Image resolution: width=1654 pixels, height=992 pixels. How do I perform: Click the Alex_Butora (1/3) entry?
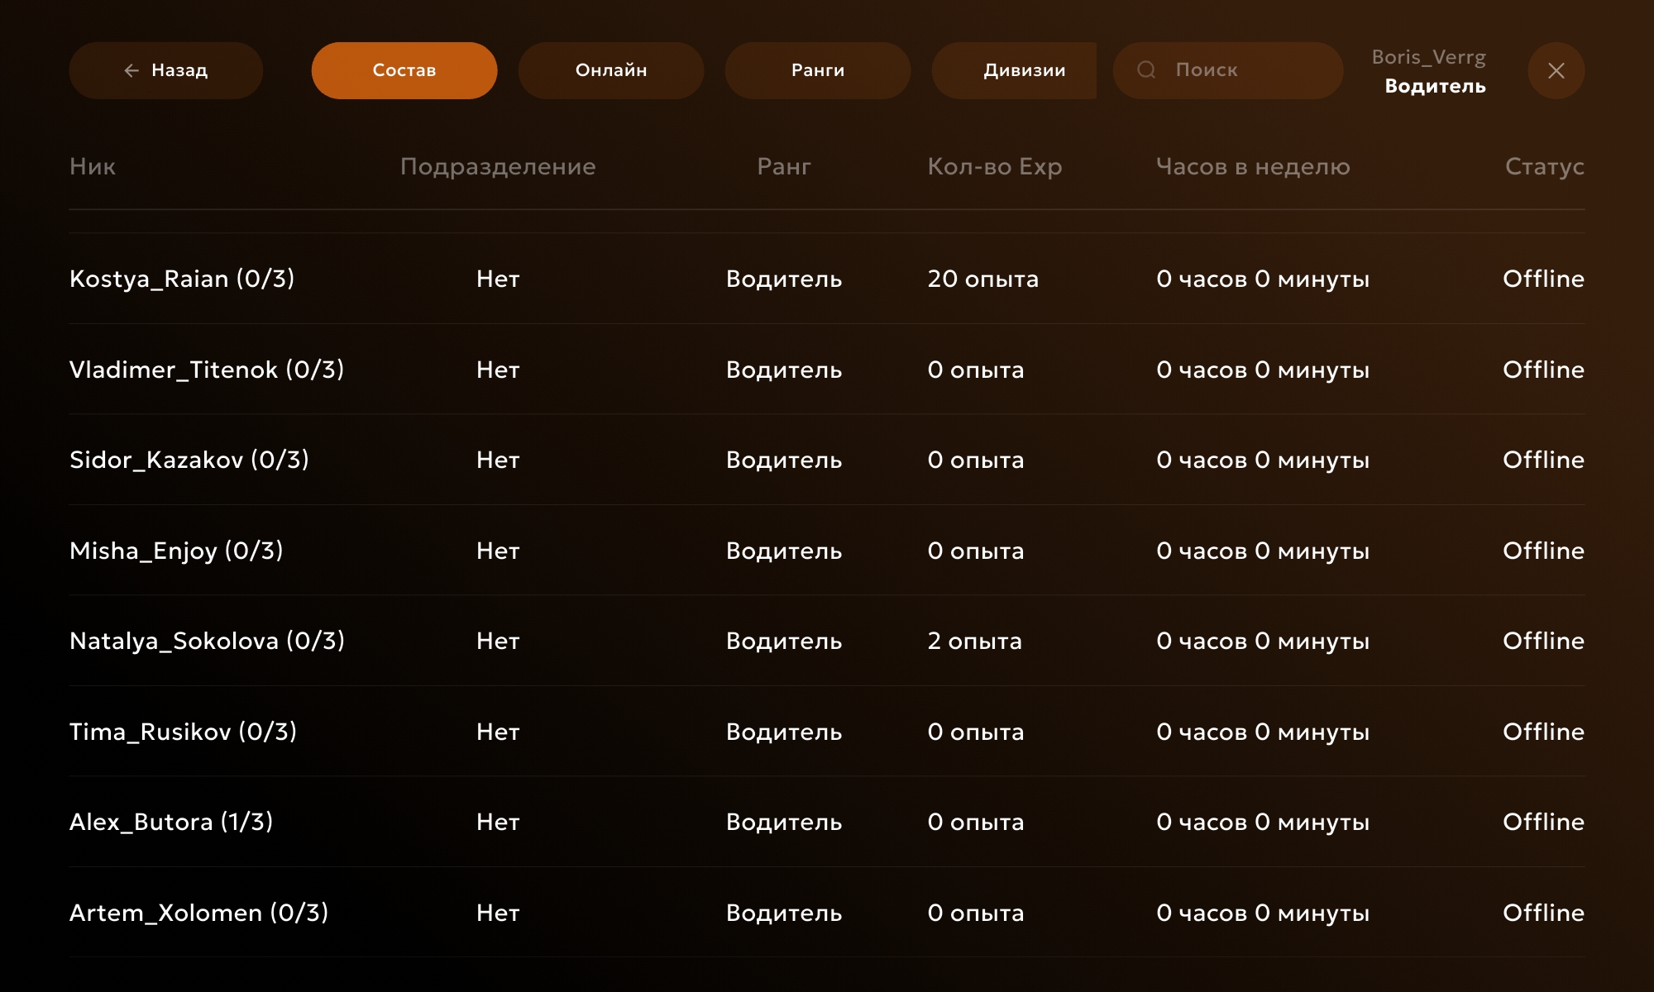(171, 822)
